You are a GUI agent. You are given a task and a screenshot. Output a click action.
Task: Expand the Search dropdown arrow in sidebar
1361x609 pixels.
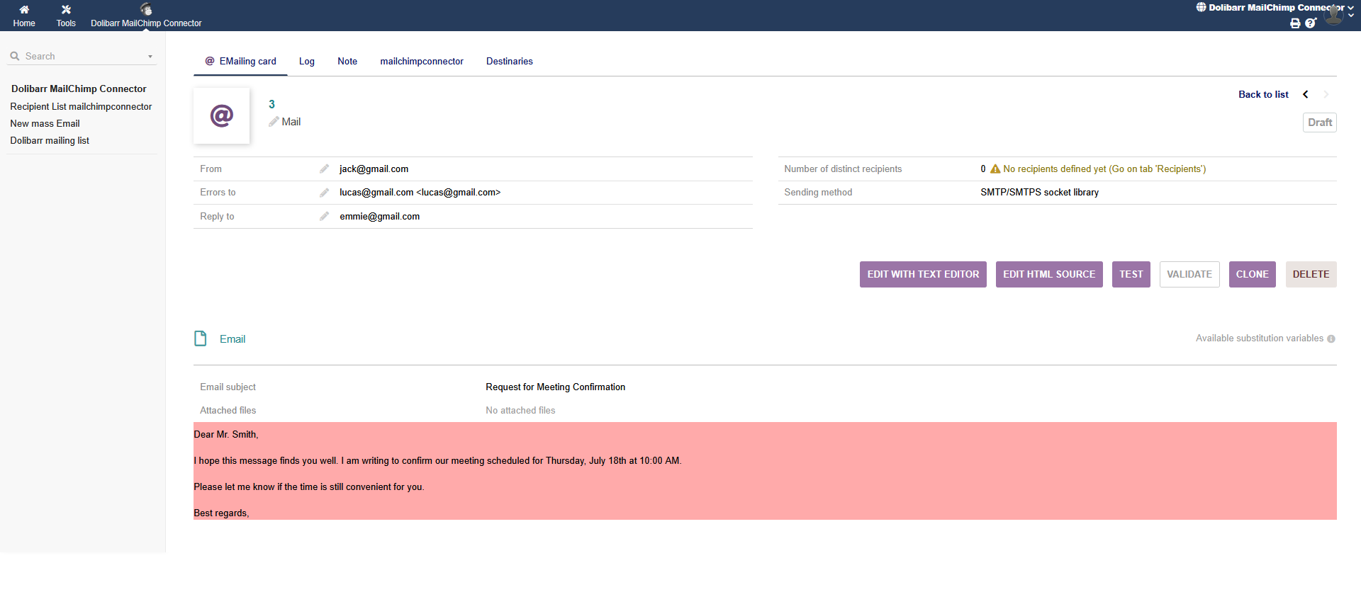pyautogui.click(x=150, y=57)
